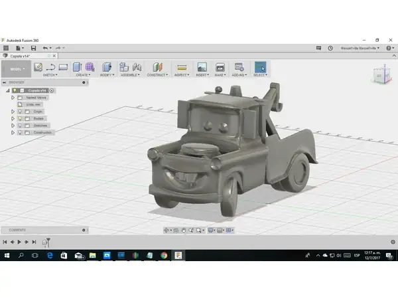Click the Insert image icon
Screen dimensions: 398x299
coord(202,67)
